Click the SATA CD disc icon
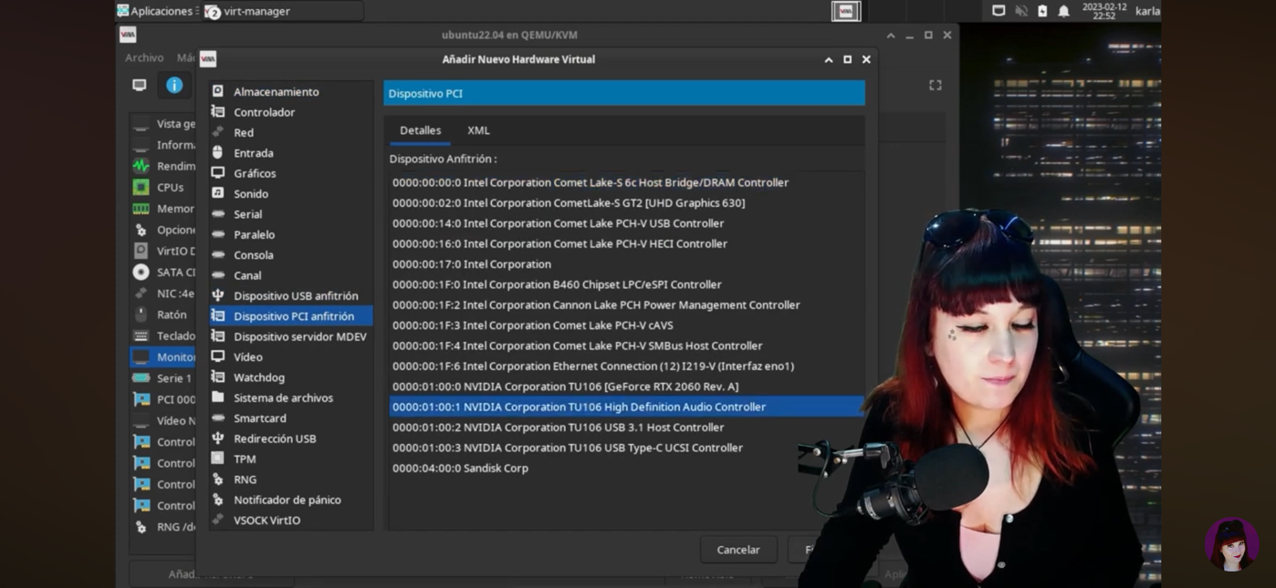 pos(141,272)
